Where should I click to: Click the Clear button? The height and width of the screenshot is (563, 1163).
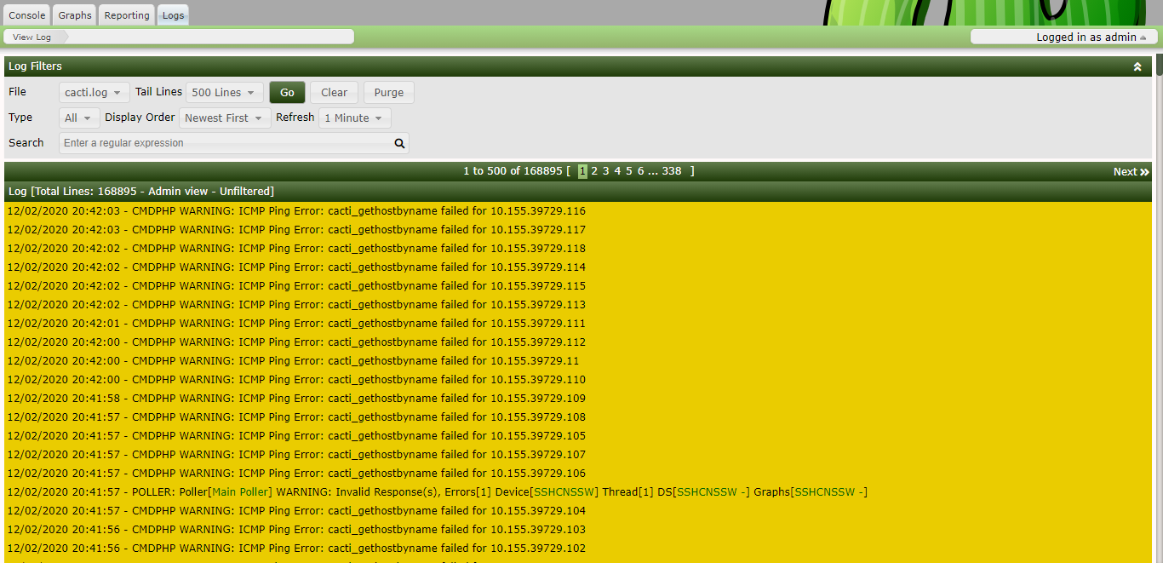coord(334,92)
